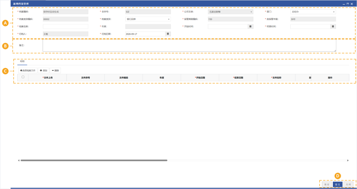Click the 操作 column header
This screenshot has width=357, height=189.
pyautogui.click(x=330, y=78)
